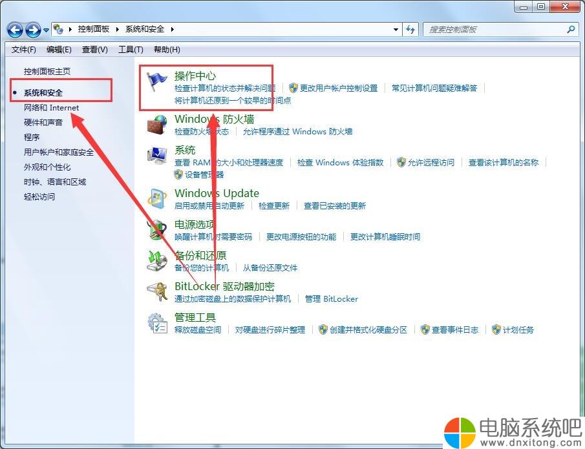The image size is (585, 449).
Task: Open the Windows Update icon
Action: click(157, 198)
